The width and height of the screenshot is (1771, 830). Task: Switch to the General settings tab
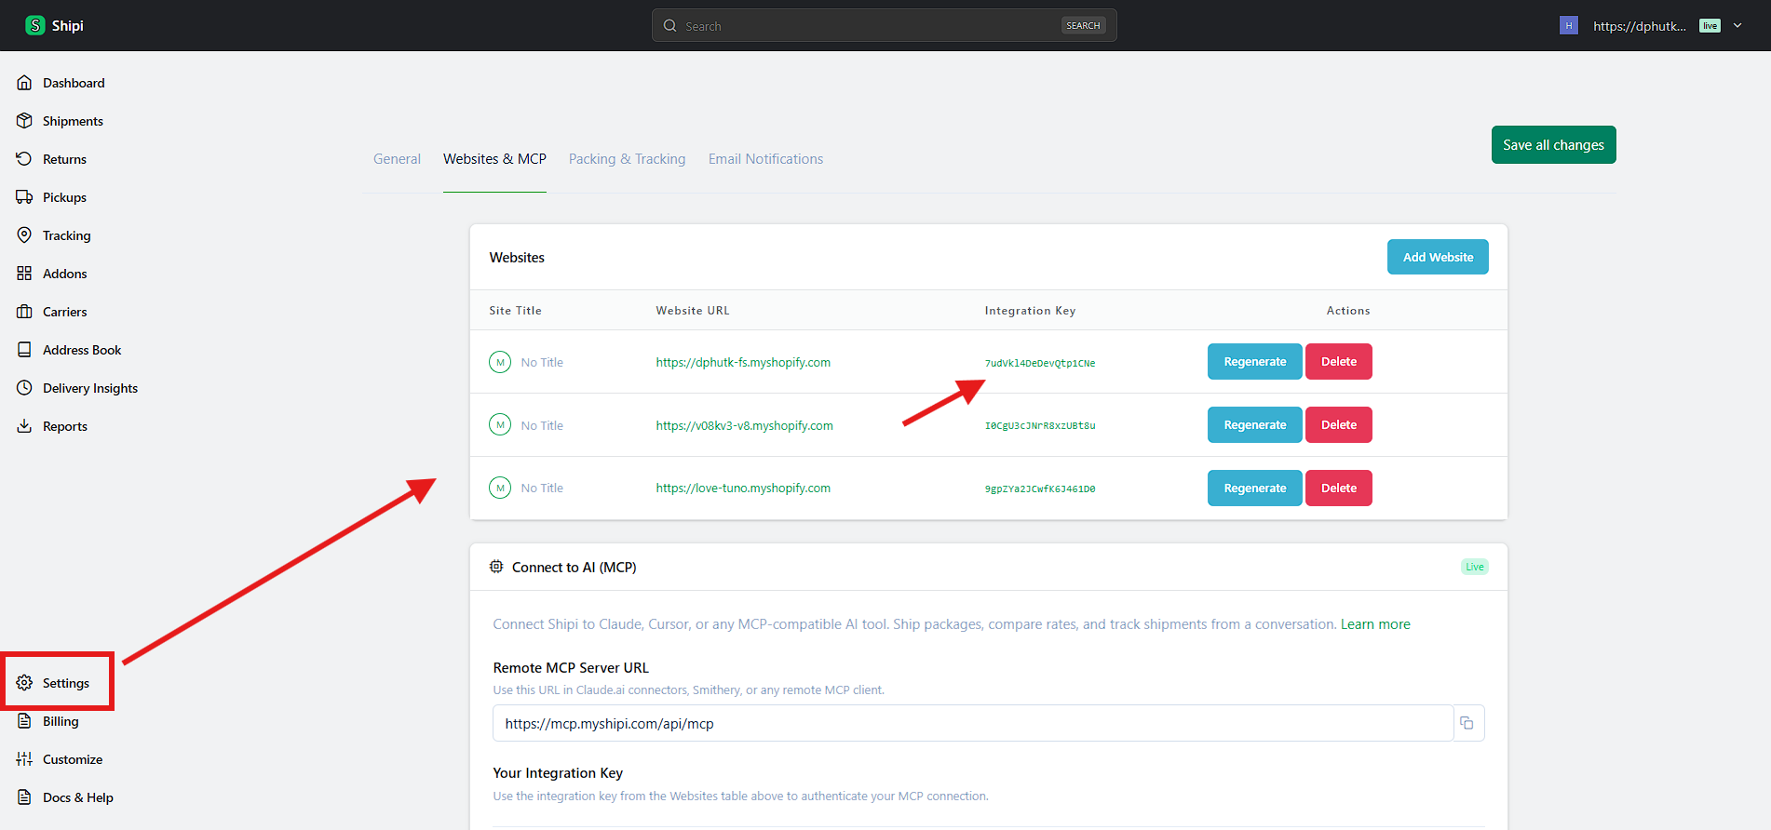pyautogui.click(x=397, y=159)
